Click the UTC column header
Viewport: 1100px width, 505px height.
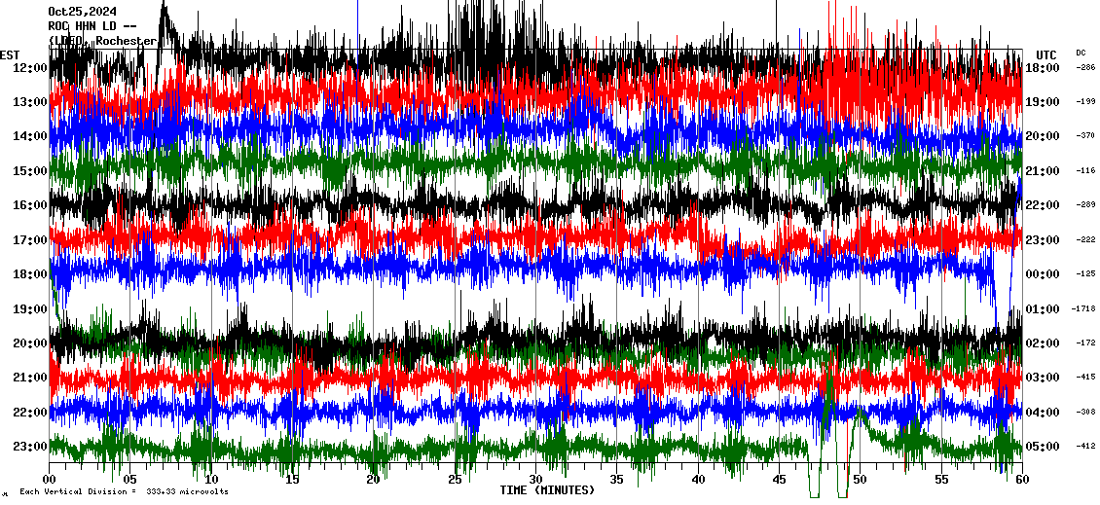coord(1046,55)
